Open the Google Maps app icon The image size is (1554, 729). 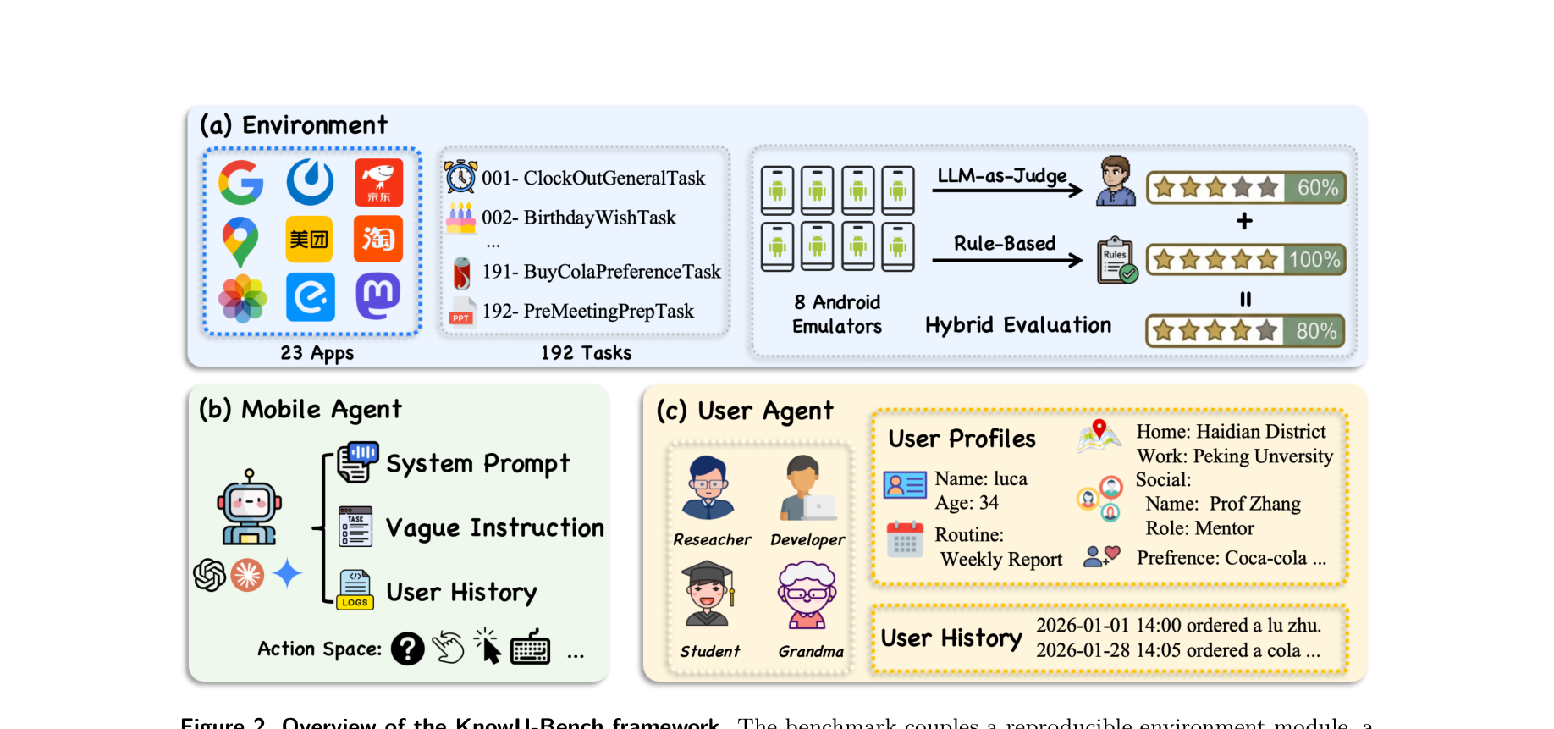tap(240, 241)
